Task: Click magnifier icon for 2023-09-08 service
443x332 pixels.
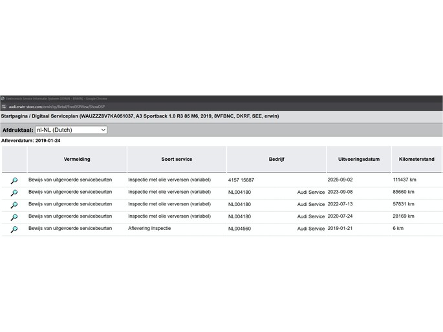Action: click(14, 192)
